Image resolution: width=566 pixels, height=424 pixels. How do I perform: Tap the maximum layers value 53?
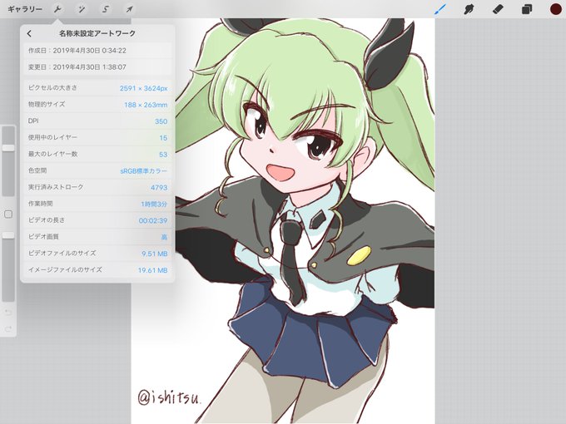tap(163, 155)
